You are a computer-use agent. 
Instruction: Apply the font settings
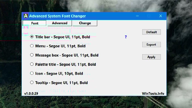(151, 57)
